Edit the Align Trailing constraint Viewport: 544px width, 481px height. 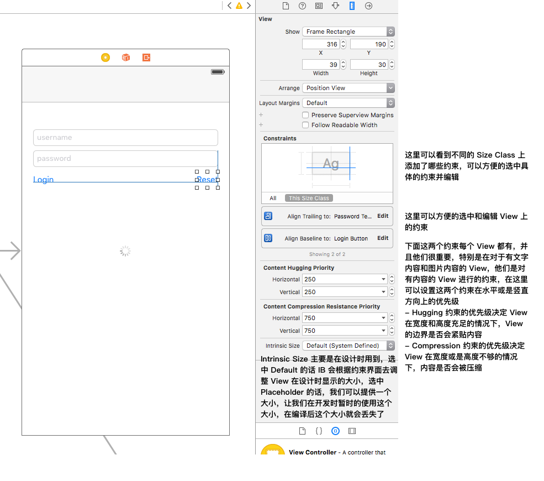coord(382,216)
